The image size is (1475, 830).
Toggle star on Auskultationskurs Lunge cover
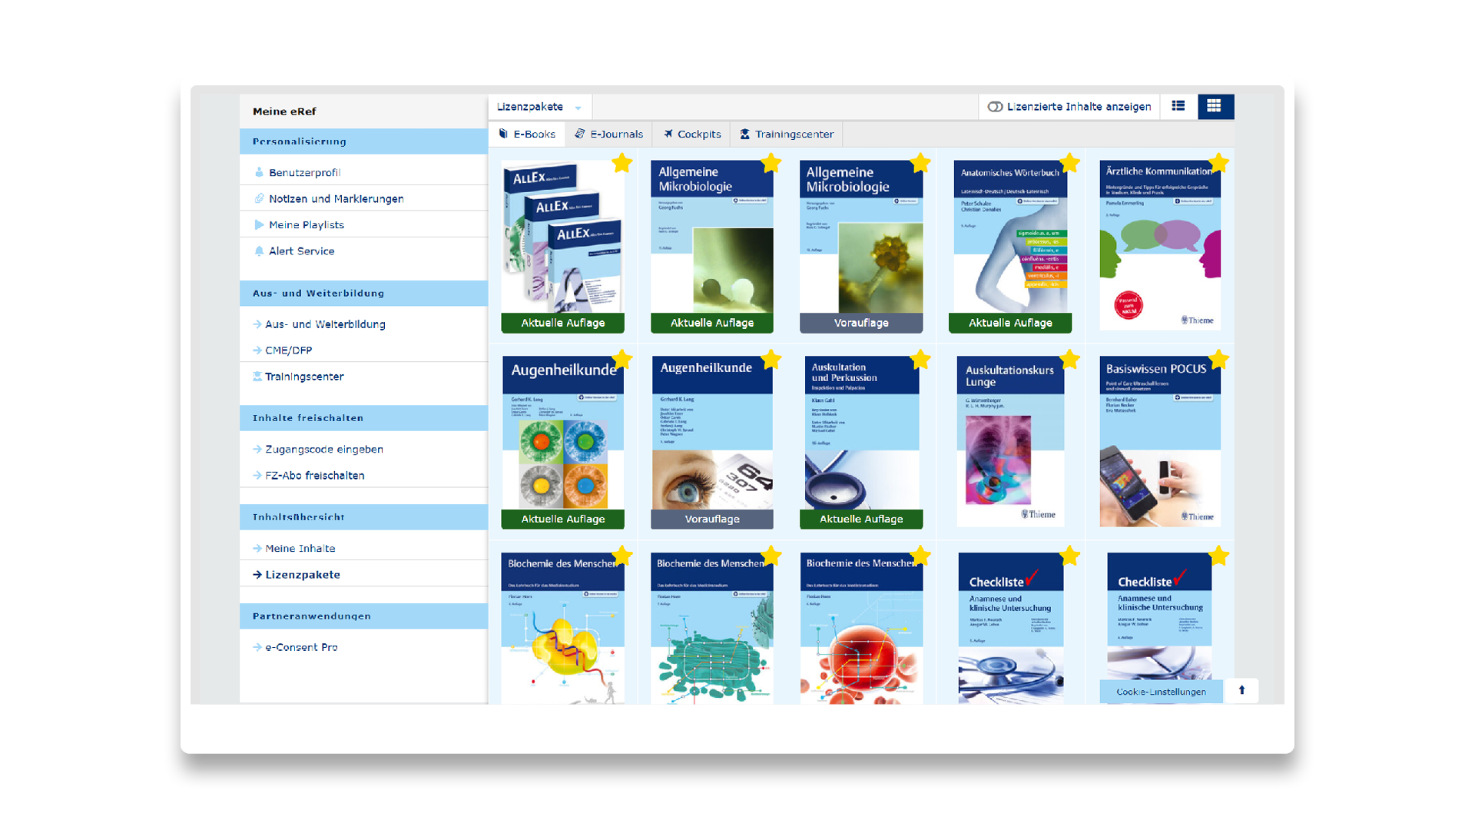click(x=1069, y=359)
